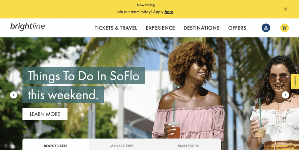Go to previous hero slide arrow
Viewport: 299px width, 150px height.
[x=14, y=95]
